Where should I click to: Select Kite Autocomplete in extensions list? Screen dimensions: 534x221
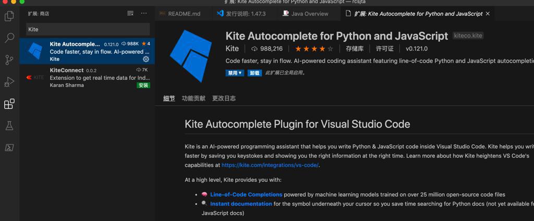(87, 51)
